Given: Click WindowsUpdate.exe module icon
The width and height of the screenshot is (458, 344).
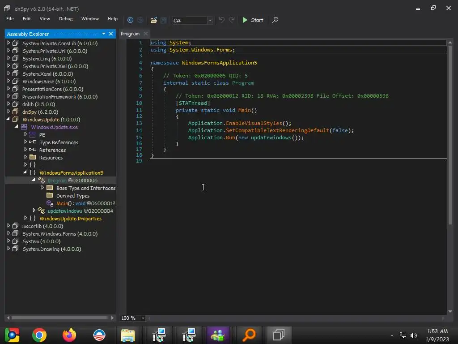Looking at the screenshot, I should (x=24, y=127).
